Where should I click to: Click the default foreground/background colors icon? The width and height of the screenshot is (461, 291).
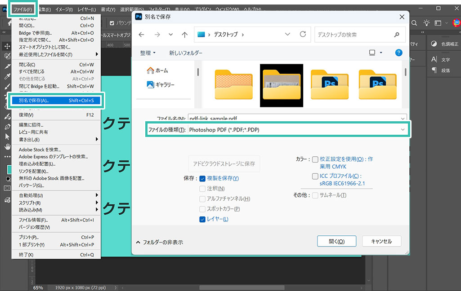[x=8, y=179]
